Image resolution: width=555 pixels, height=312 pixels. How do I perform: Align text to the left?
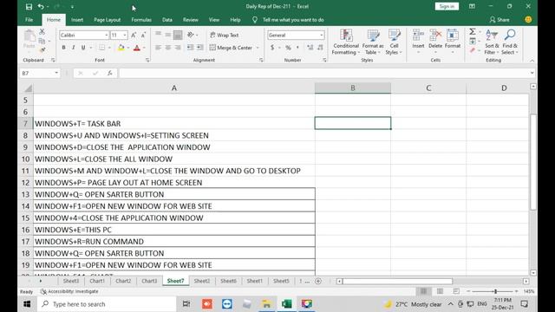click(158, 48)
